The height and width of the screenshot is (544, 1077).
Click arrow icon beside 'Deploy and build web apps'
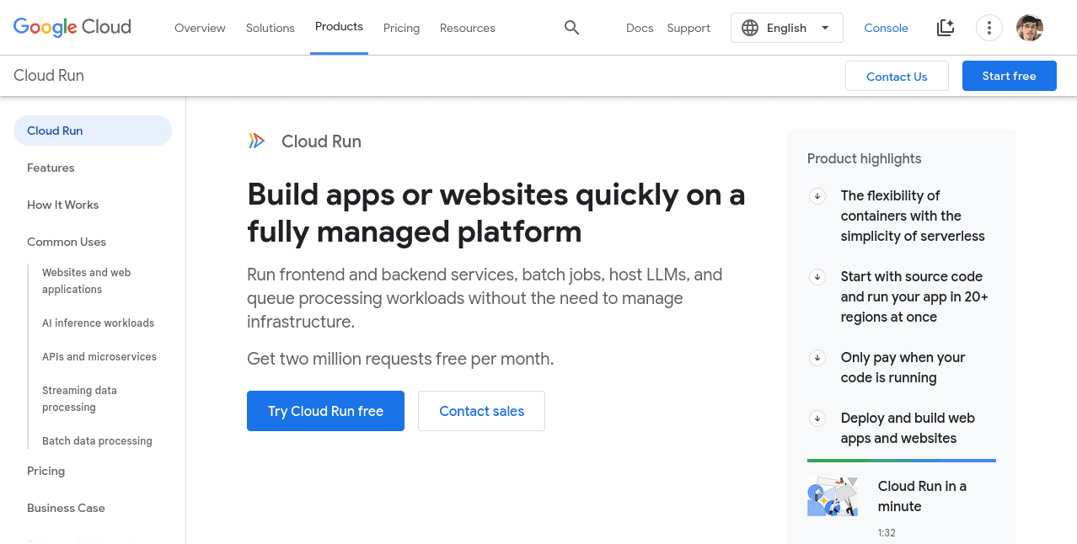pos(817,419)
